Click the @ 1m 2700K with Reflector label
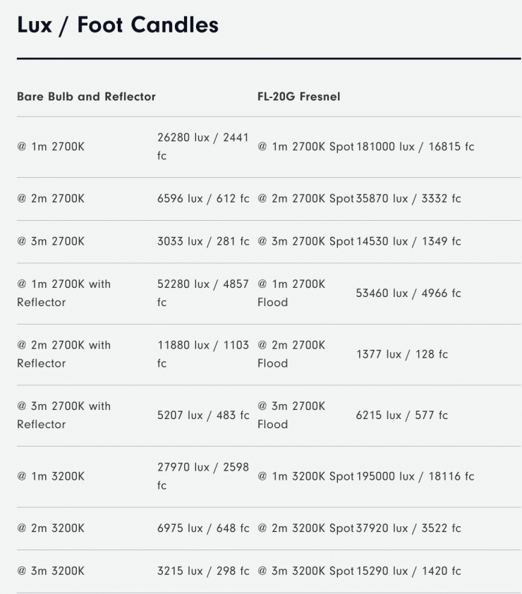Viewport: 522px width, 594px height. click(x=63, y=293)
